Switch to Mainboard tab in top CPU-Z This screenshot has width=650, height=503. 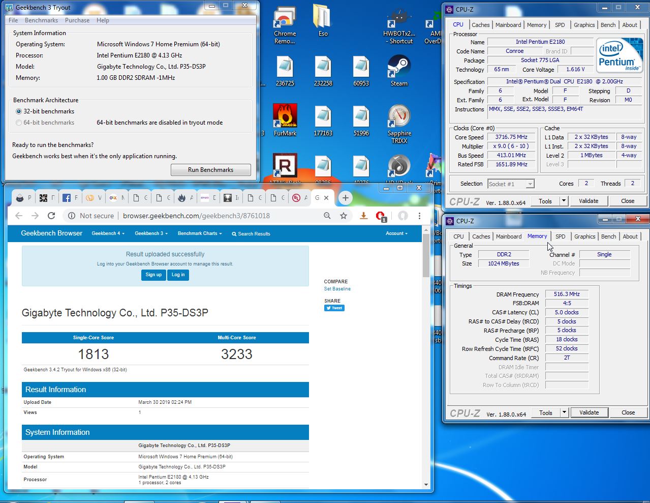(508, 25)
